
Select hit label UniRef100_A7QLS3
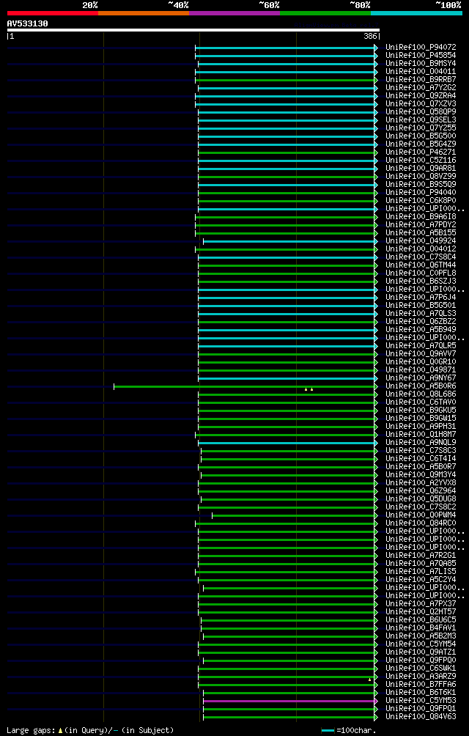[x=421, y=314]
